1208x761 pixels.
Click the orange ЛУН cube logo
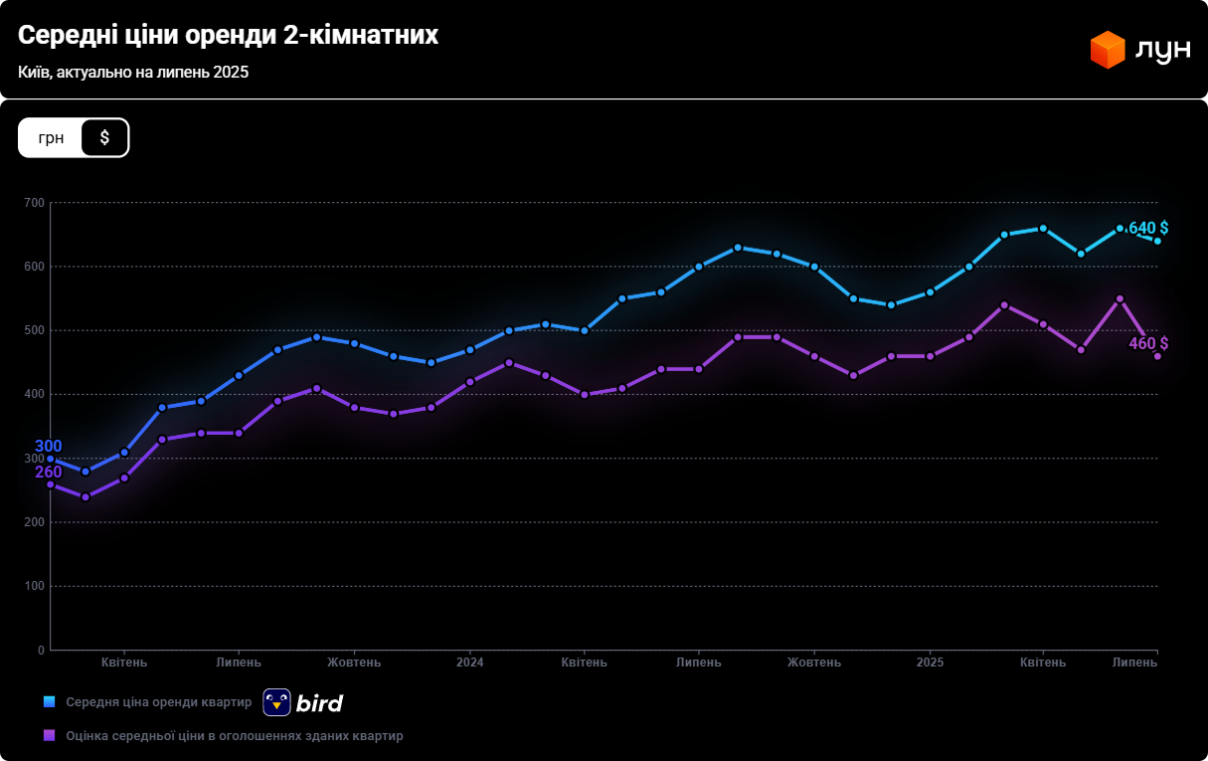[1107, 50]
